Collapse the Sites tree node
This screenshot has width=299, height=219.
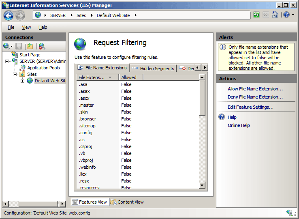15,75
